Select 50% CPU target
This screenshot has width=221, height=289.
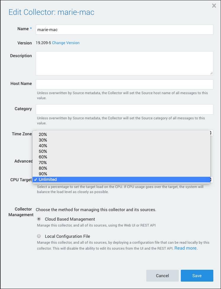[43, 151]
